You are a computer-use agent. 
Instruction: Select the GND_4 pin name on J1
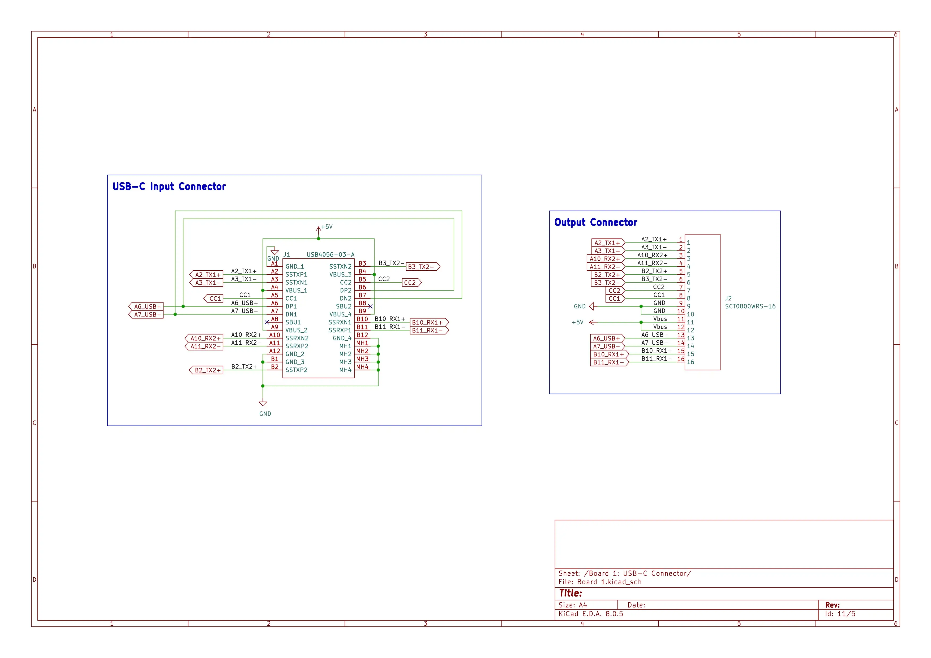342,338
